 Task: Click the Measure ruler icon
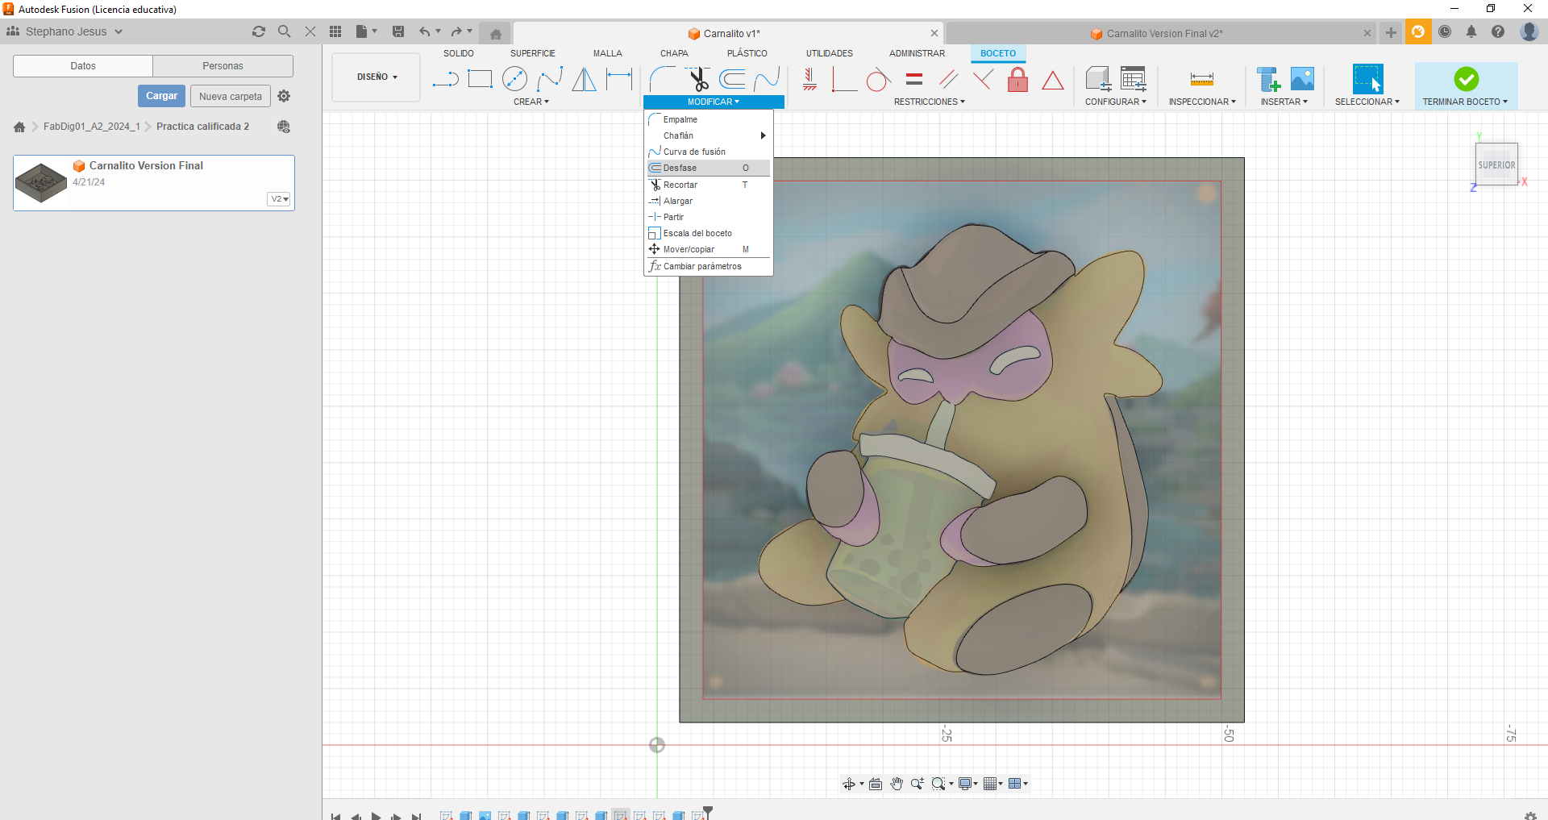1201,79
